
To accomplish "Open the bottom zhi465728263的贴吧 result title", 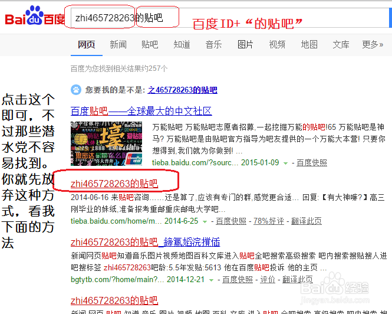I will point(114,300).
